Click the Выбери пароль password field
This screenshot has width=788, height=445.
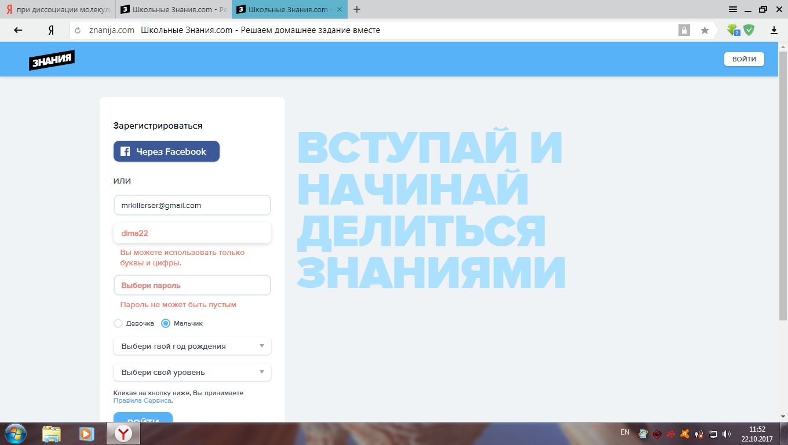[x=192, y=285]
